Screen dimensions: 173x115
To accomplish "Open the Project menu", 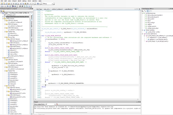I will point(14,1).
